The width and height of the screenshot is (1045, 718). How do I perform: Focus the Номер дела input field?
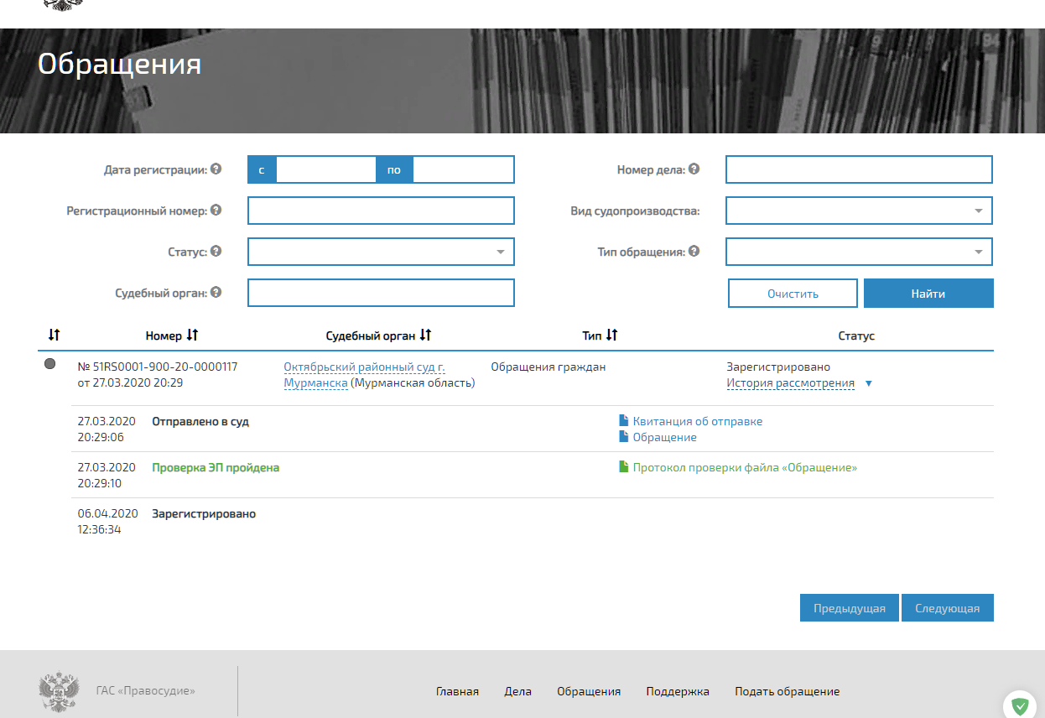click(x=859, y=169)
